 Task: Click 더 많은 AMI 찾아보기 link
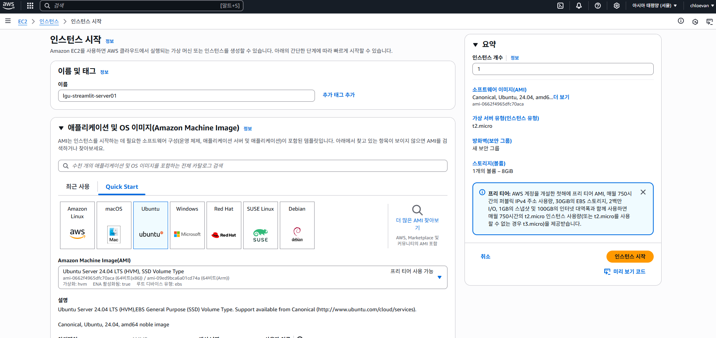(x=417, y=224)
